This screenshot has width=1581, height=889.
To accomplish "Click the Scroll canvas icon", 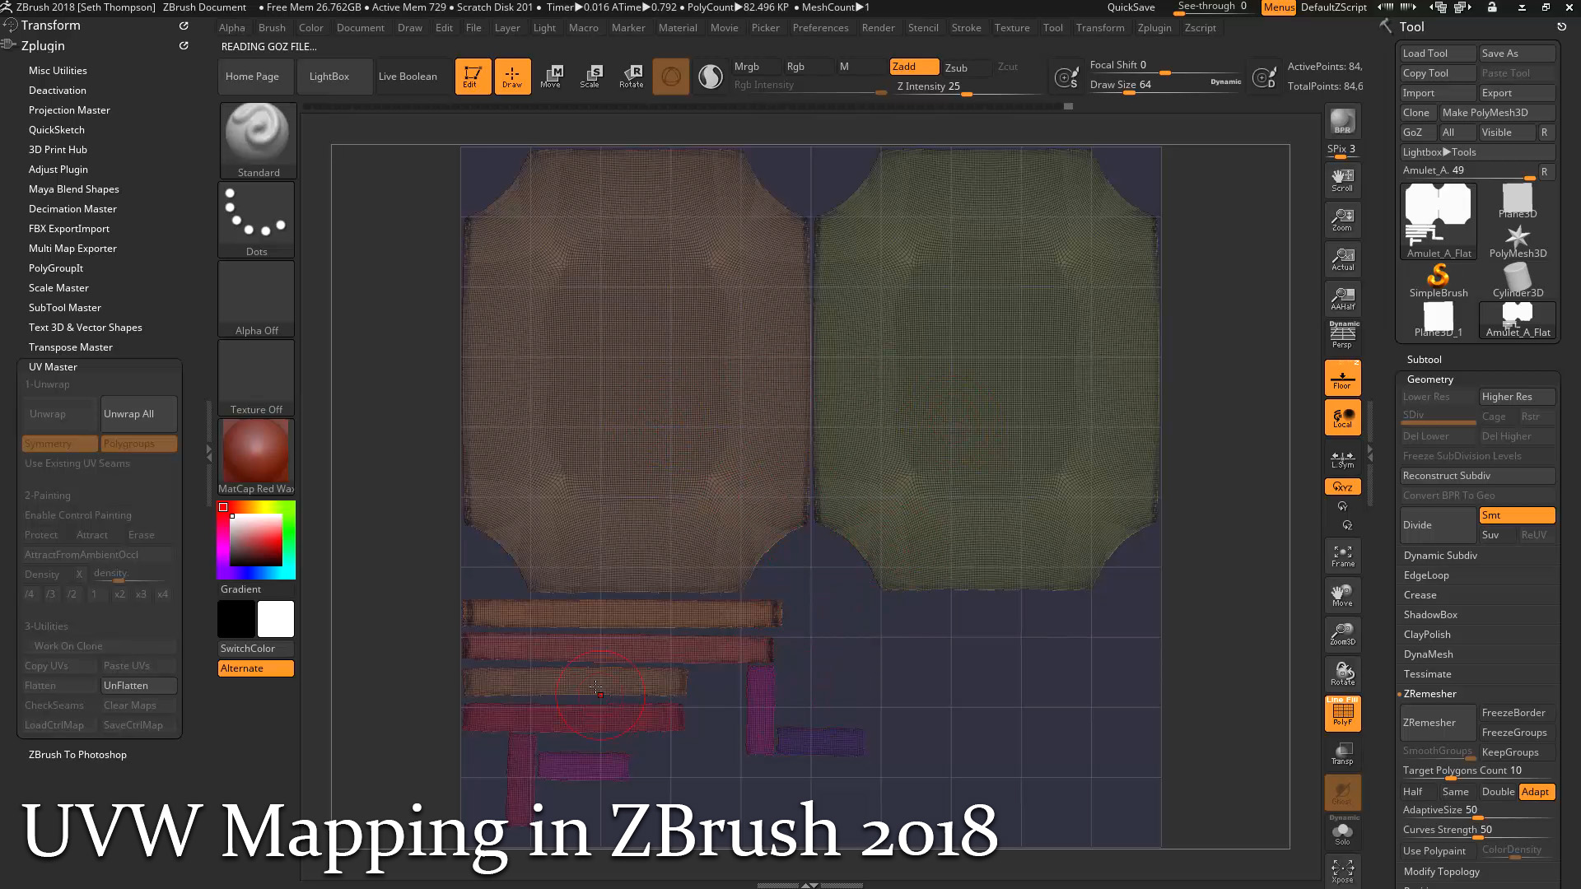I will tap(1342, 179).
